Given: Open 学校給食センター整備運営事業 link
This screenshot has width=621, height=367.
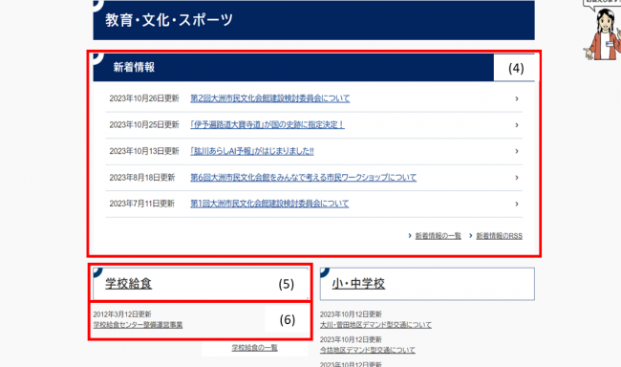Looking at the screenshot, I should [138, 325].
